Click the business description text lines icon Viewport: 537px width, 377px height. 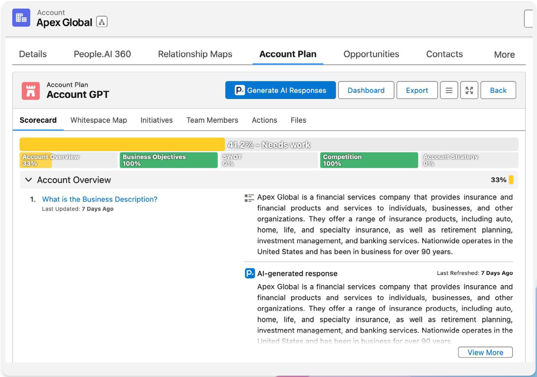(x=249, y=198)
